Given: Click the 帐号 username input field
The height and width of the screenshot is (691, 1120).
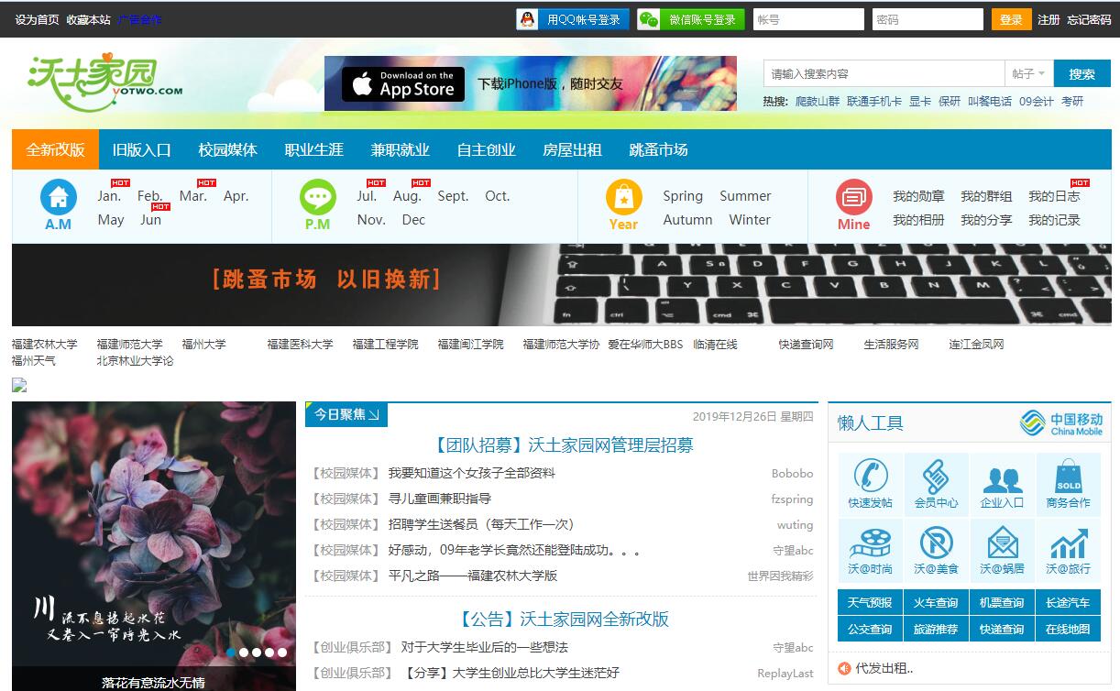Looking at the screenshot, I should (x=807, y=19).
